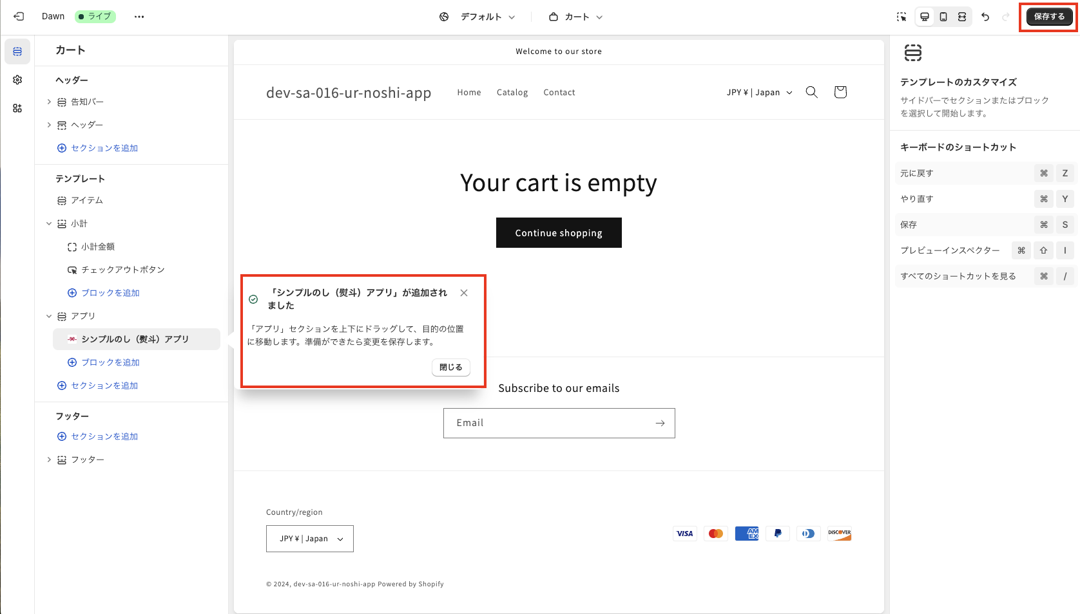Click the Welcome to our store announcement

[x=559, y=51]
